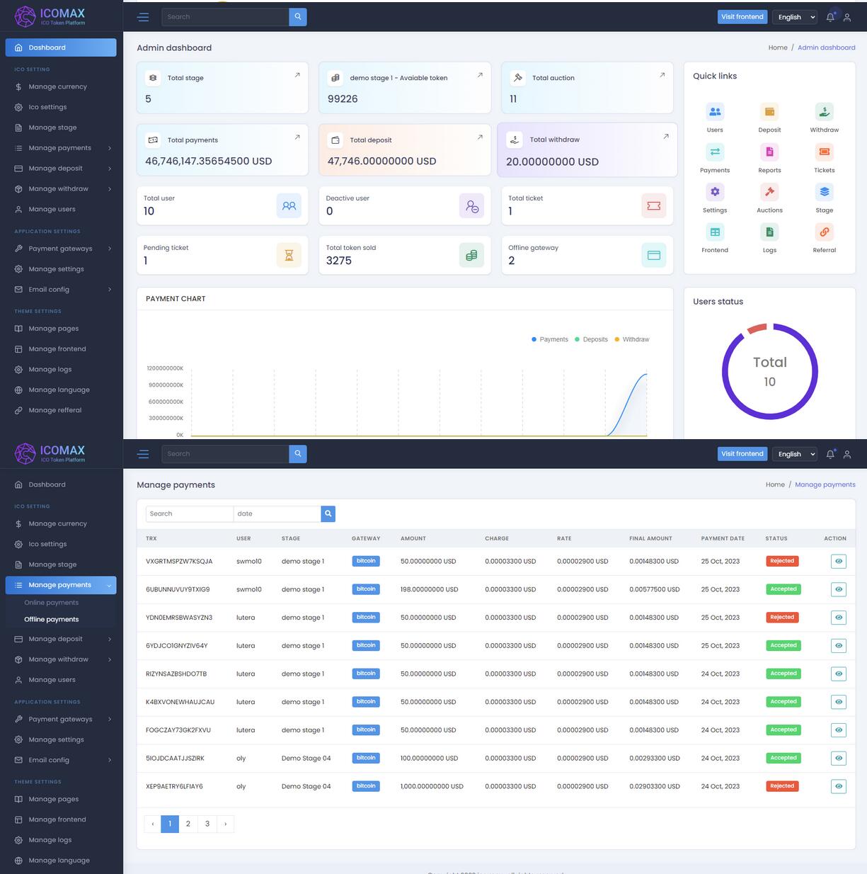Open Manage refferal in the sidebar
867x874 pixels.
pos(54,410)
